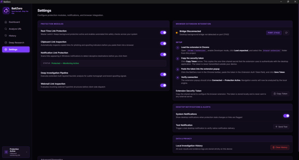Click the sparkle icon on Send Test
299x160 pixels.
[x=276, y=127]
